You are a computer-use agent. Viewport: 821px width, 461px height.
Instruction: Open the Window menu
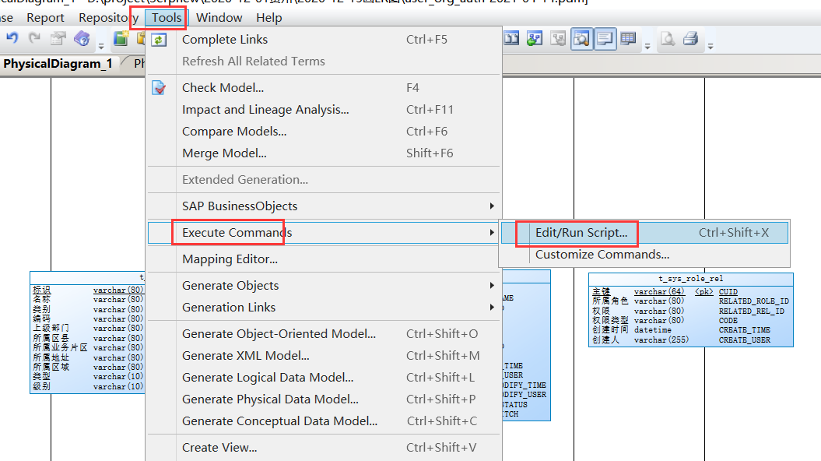pyautogui.click(x=219, y=17)
